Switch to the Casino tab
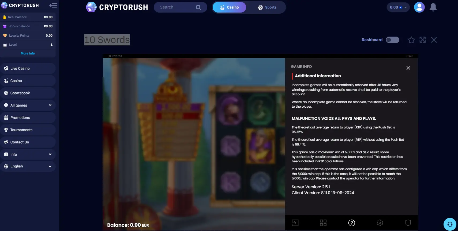The image size is (458, 231). (x=229, y=7)
